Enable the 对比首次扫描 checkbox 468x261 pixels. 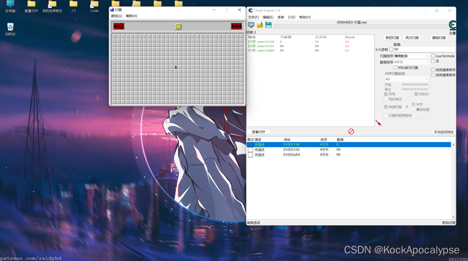coord(395,68)
